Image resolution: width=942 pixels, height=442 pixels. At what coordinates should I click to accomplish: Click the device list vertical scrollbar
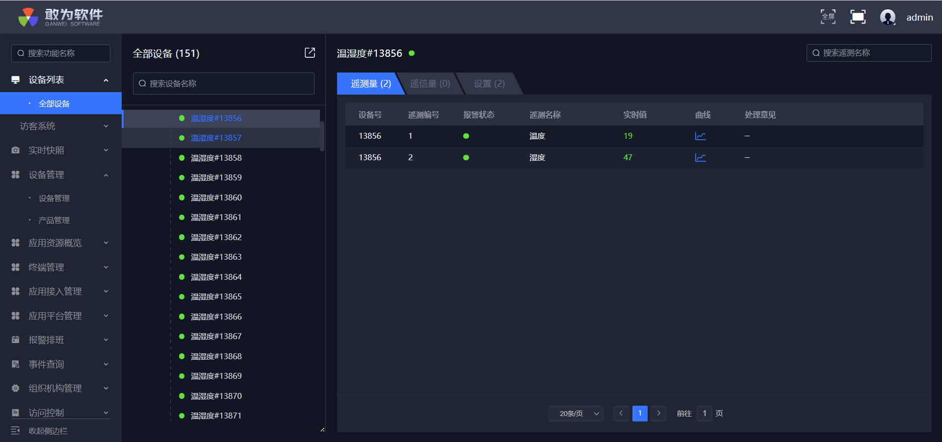[322, 136]
